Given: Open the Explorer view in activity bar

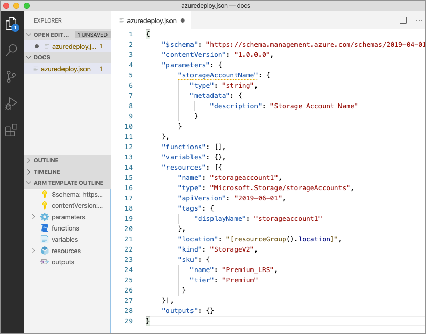Looking at the screenshot, I should (11, 24).
